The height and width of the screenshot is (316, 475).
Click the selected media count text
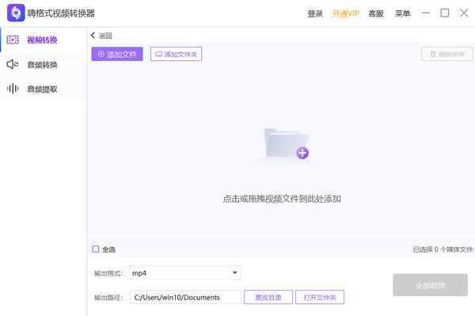coord(443,249)
